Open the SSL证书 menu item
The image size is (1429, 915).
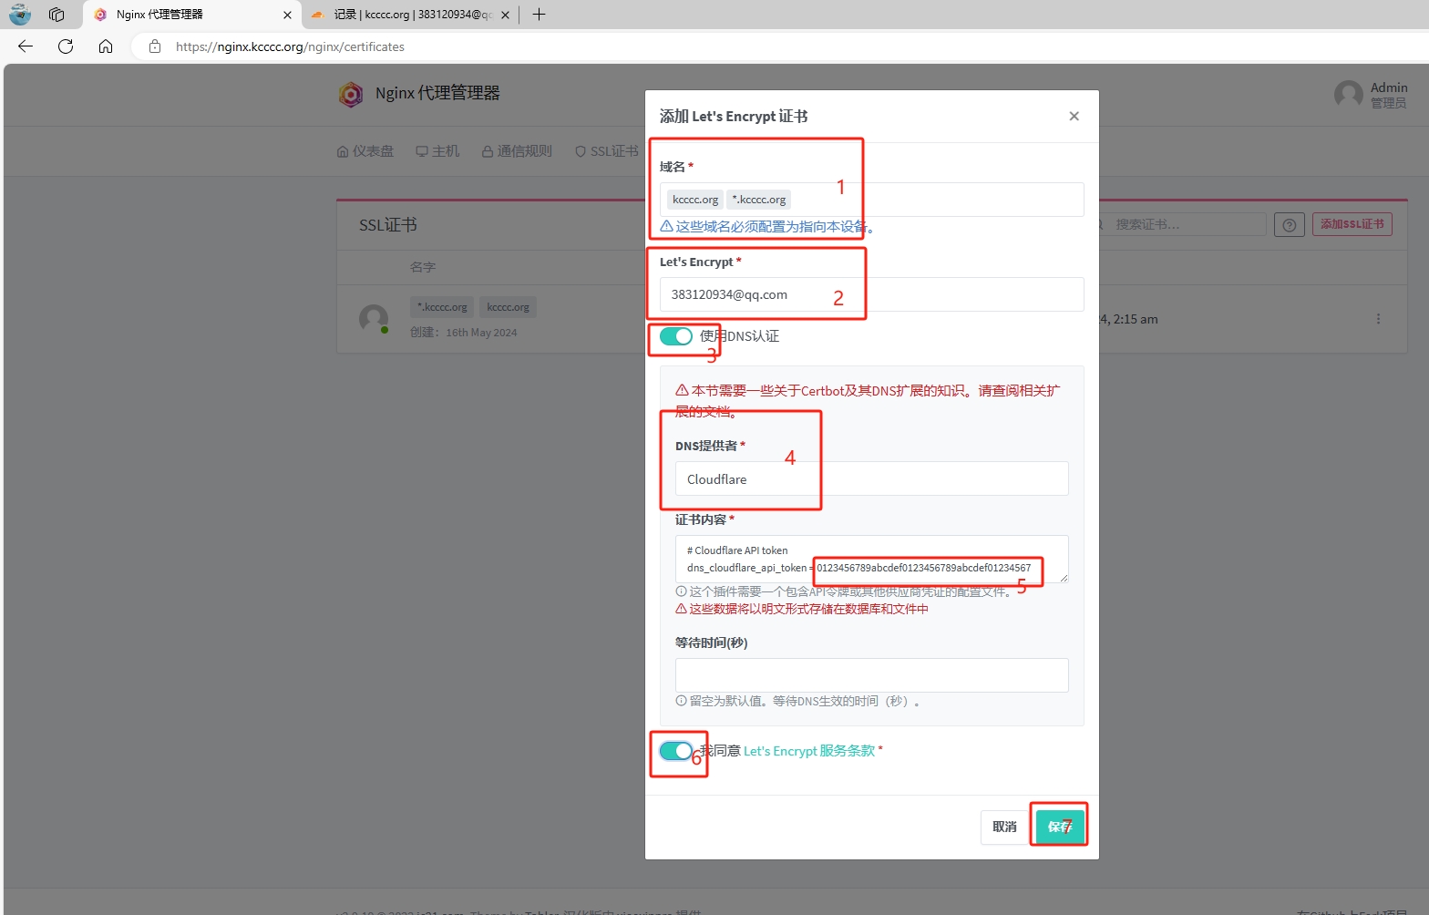[x=607, y=151]
